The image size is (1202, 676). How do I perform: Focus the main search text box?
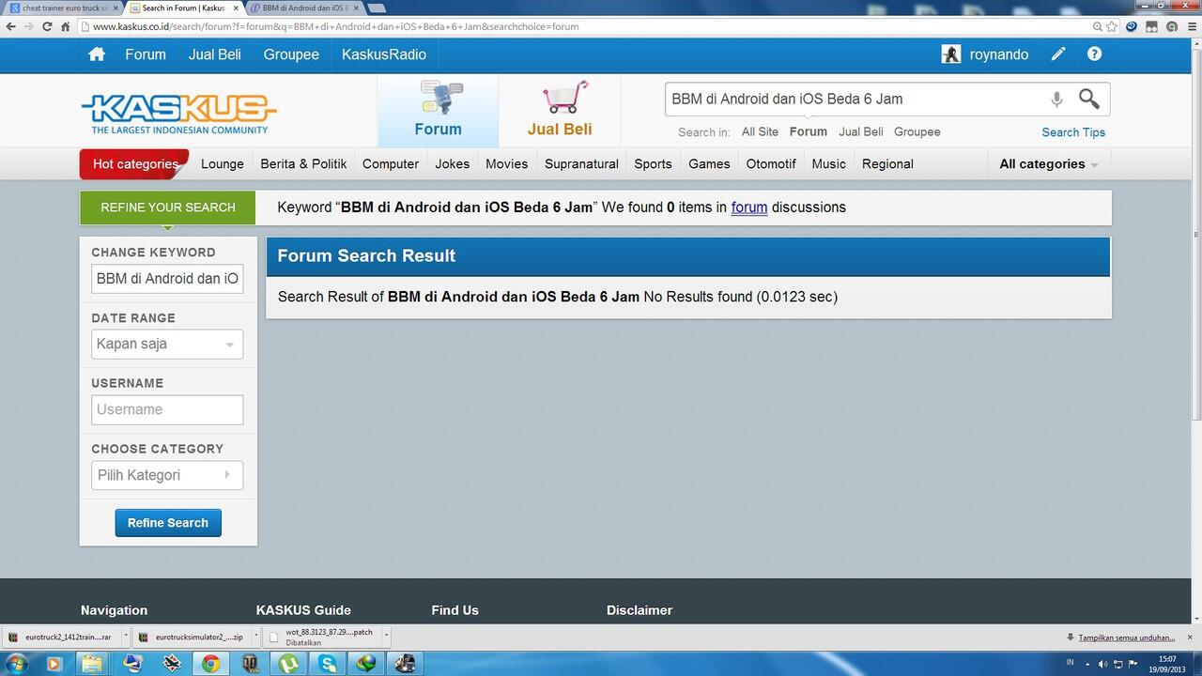click(x=855, y=99)
